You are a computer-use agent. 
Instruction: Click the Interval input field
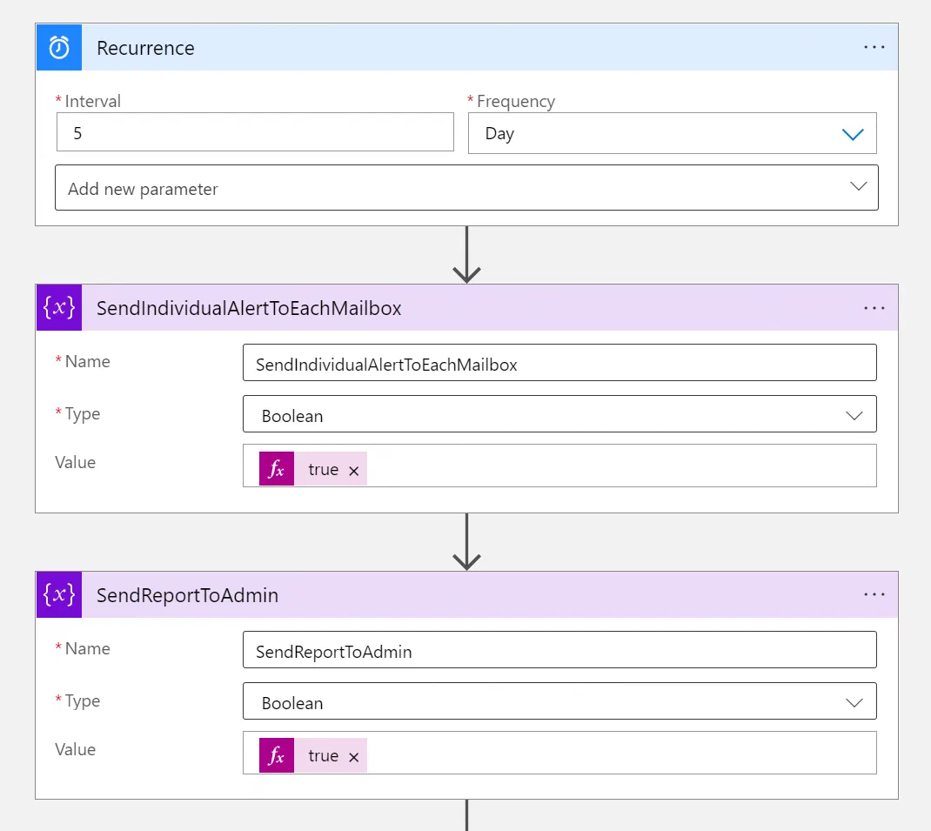click(x=255, y=132)
